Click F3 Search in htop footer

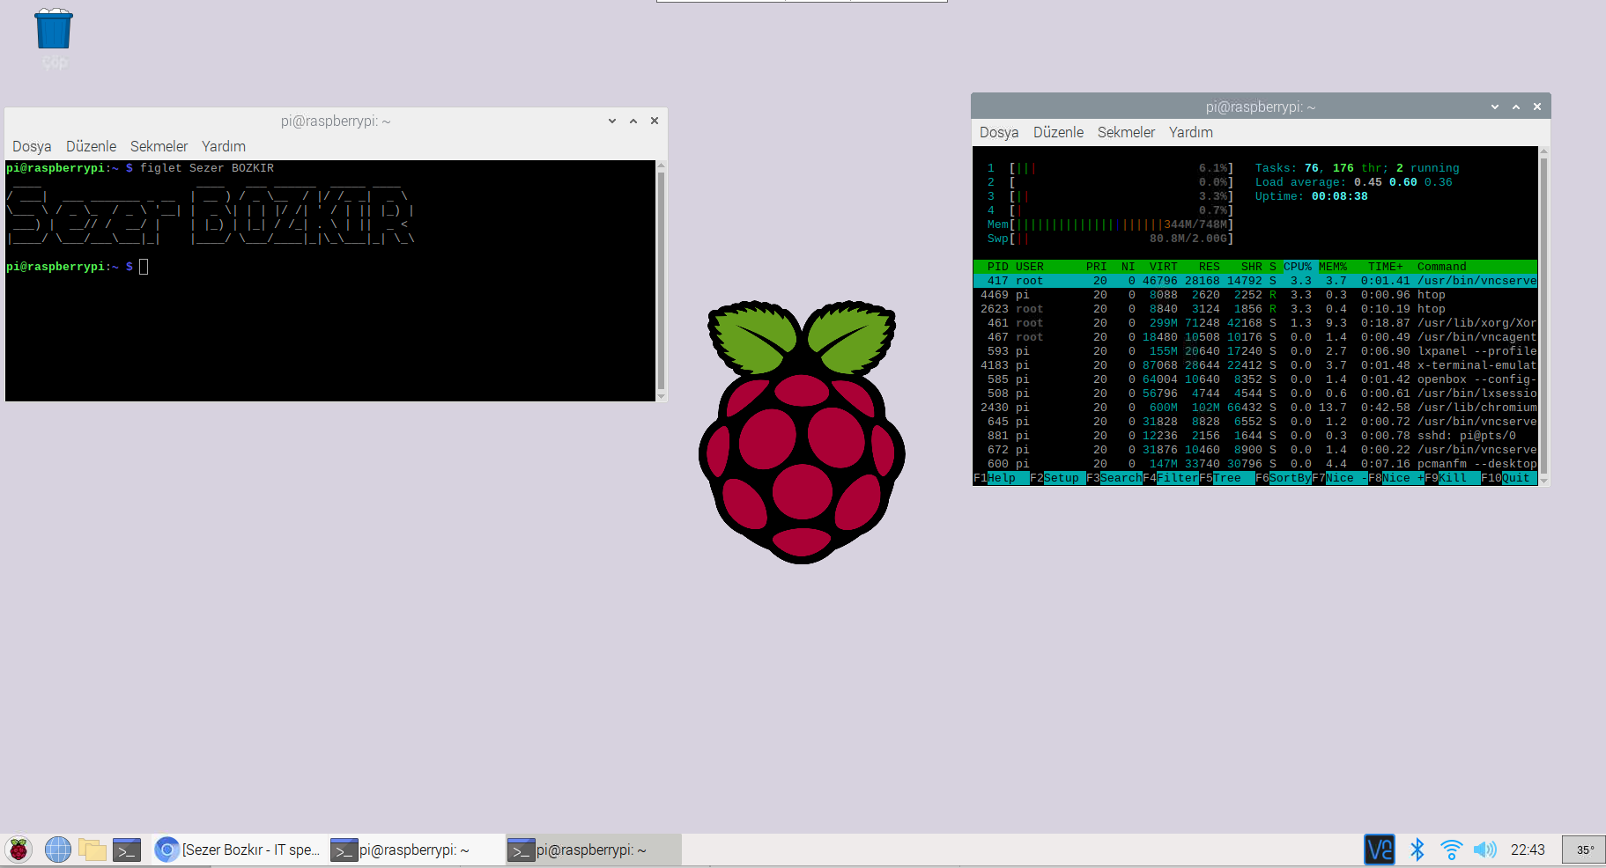click(x=1114, y=478)
